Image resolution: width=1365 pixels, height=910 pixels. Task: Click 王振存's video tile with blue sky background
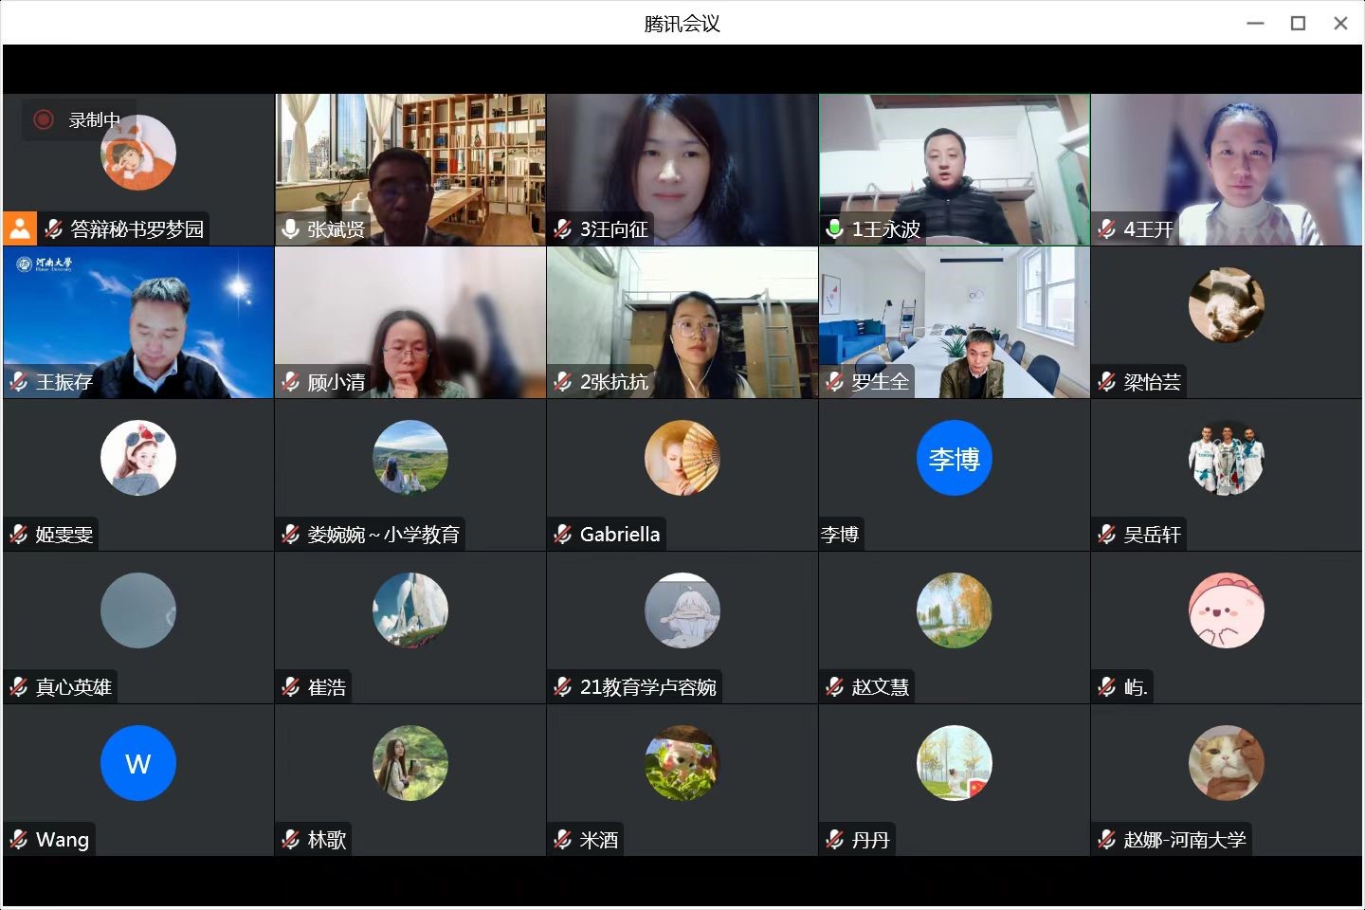[x=138, y=322]
